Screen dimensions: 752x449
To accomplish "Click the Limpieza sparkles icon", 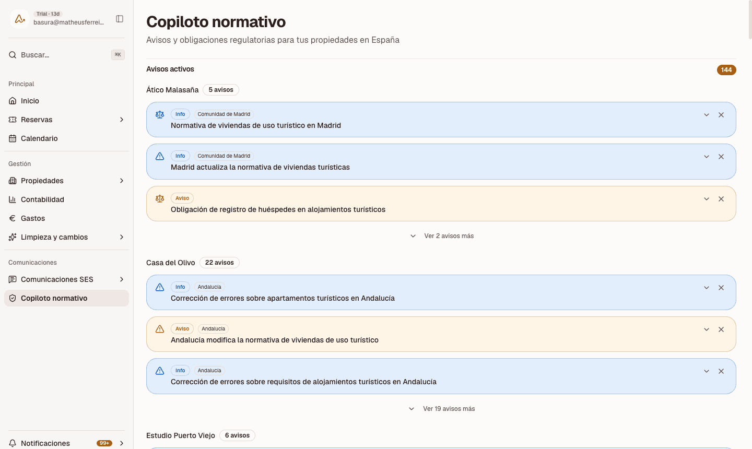I will click(13, 237).
